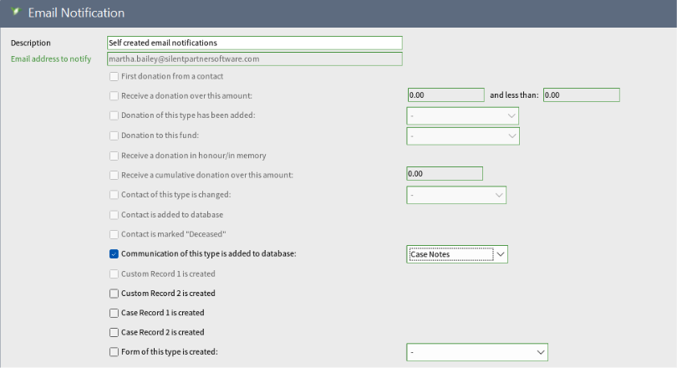Check Donation to this fund option

(x=114, y=135)
